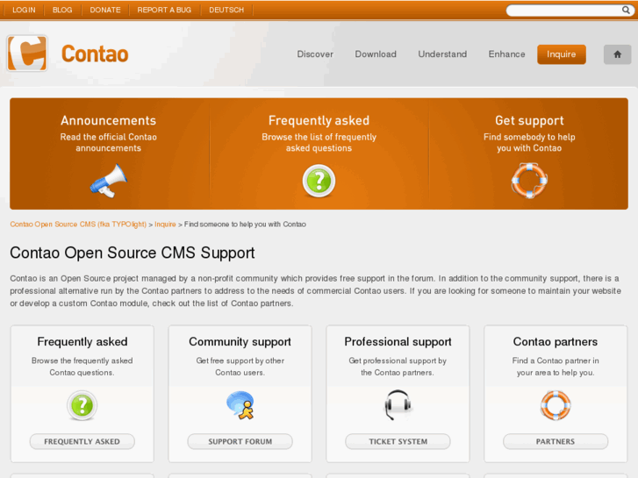Image resolution: width=638 pixels, height=478 pixels.
Task: Click the Announcements banner heading
Action: (x=108, y=120)
